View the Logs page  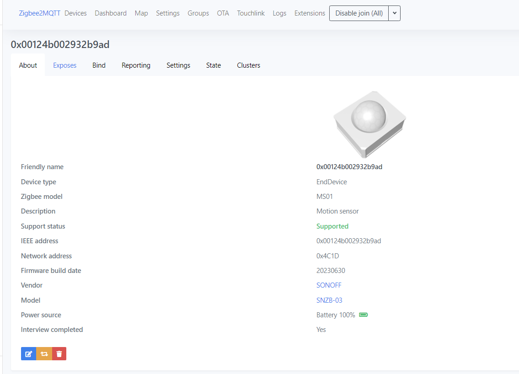[279, 13]
